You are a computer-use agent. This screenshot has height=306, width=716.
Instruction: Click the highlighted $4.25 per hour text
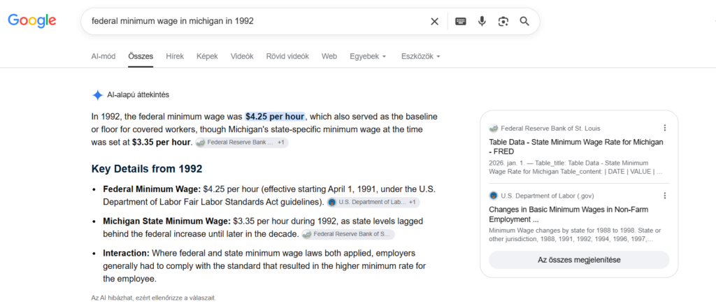click(x=275, y=116)
